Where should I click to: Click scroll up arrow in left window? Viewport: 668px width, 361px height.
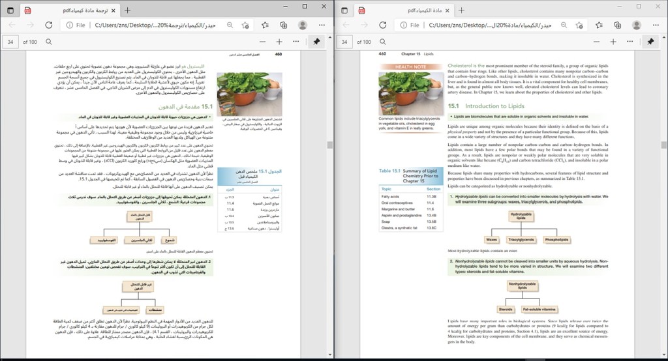click(x=329, y=38)
